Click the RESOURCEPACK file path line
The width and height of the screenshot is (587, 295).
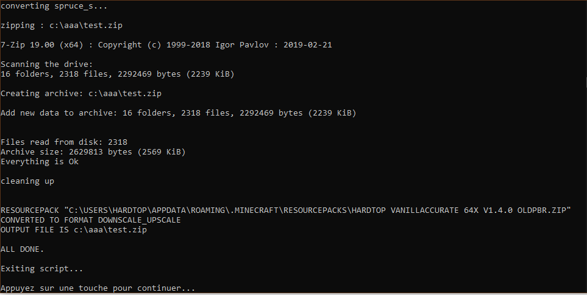click(286, 210)
